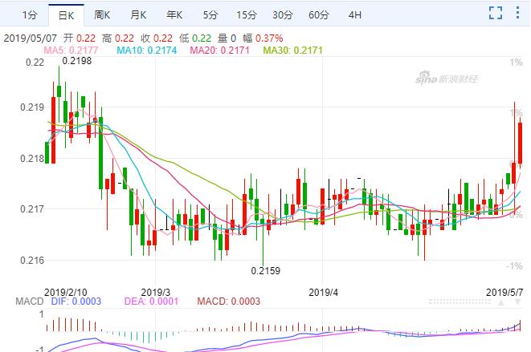Click the 0.218 price axis label
The image size is (531, 352).
coord(32,158)
